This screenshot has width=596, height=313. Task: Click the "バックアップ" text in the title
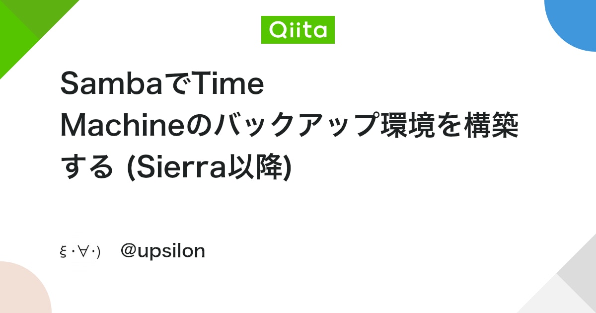coord(295,126)
